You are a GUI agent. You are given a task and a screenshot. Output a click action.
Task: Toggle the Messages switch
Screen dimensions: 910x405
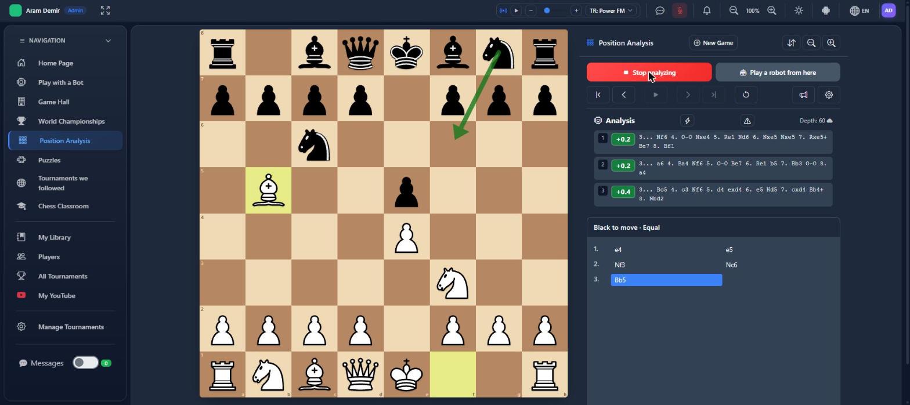[x=85, y=363]
